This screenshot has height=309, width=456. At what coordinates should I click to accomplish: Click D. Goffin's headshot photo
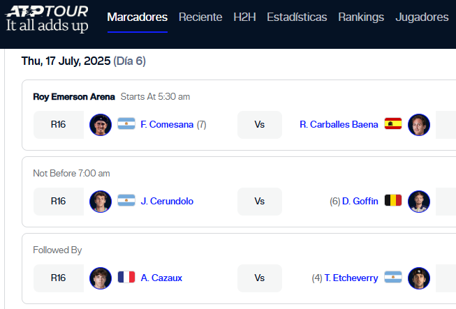419,202
